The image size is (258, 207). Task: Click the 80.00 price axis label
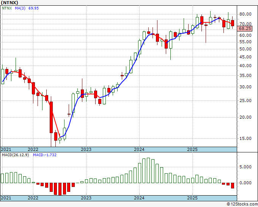click(245, 14)
